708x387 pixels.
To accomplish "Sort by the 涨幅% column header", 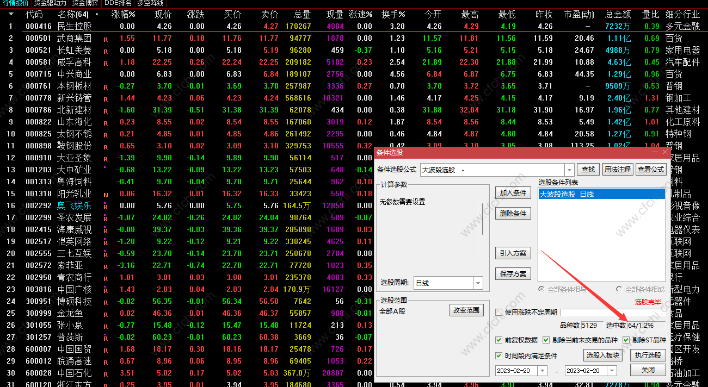I will 123,14.
